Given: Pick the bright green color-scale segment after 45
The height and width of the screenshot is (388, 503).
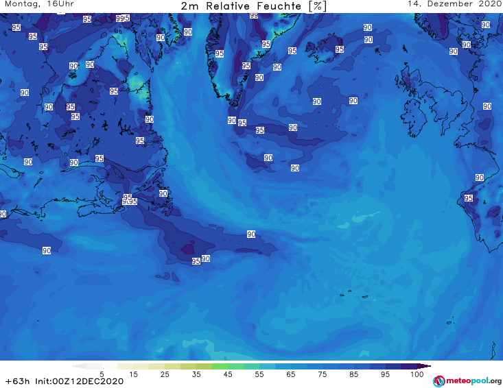Looking at the screenshot, I should click(x=235, y=366).
